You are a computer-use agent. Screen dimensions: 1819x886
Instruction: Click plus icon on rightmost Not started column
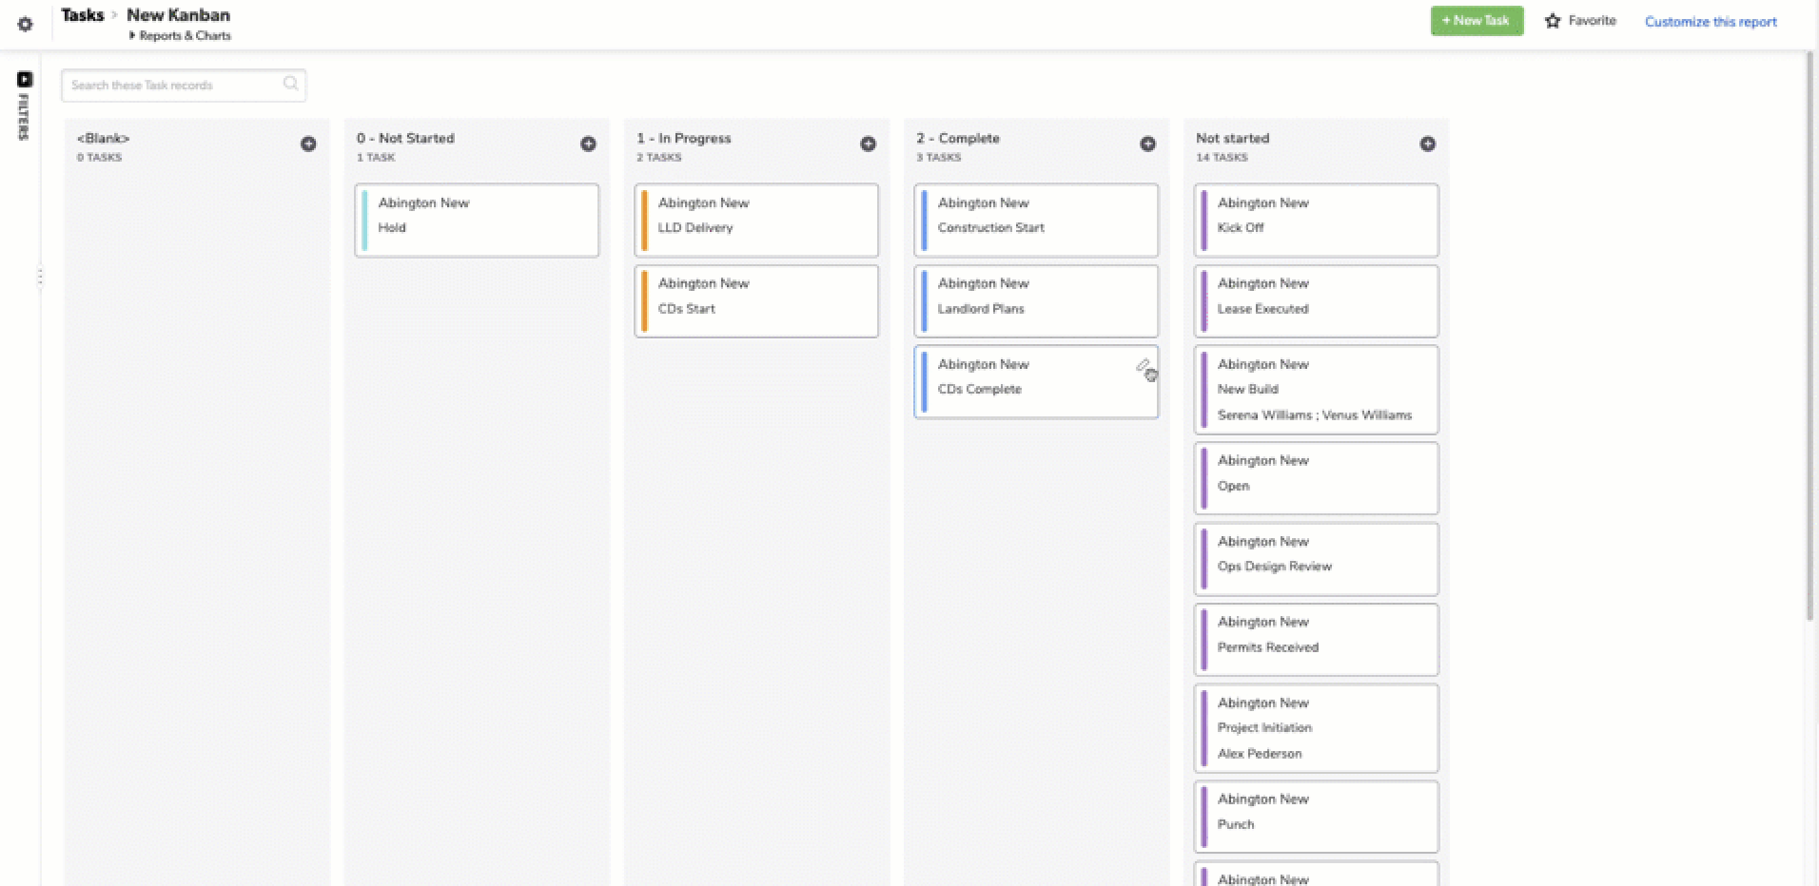click(x=1427, y=144)
